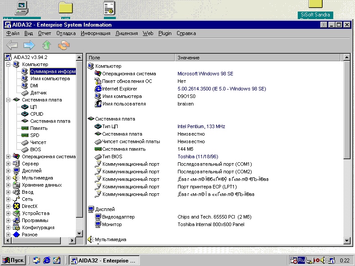Collapse the Компьютер tree node
Image resolution: width=355 pixels, height=266 pixels.
tap(8, 64)
